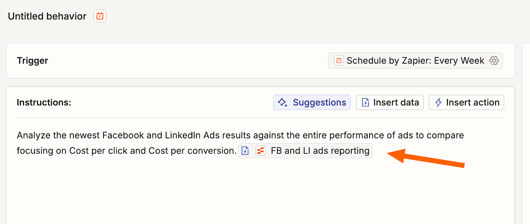Open the Insert data menu
Viewport: 530px width, 224px height.
click(390, 102)
